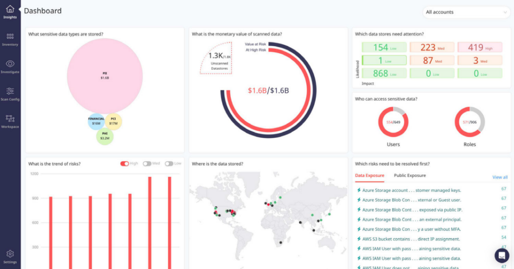The height and width of the screenshot is (269, 514).
Task: Open Scan Config sliders icon
Action: coord(10,91)
